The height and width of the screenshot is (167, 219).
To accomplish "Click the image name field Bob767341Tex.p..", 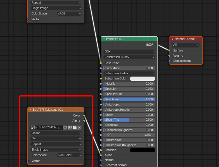I will [x=50, y=127].
